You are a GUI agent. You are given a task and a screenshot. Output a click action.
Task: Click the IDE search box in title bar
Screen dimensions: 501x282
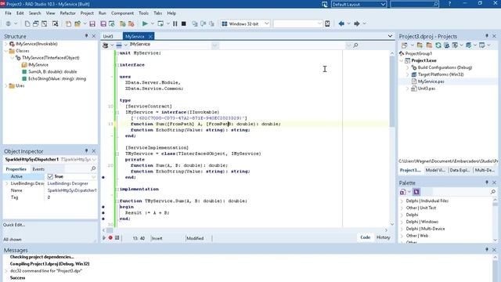tap(414, 4)
